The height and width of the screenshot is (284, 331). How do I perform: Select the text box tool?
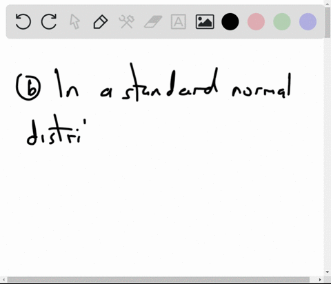[179, 21]
